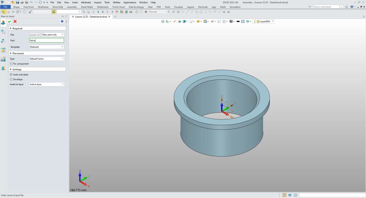Image resolution: width=366 pixels, height=198 pixels.
Task: Click the black color bar icon in view toolbar
Action: point(238,21)
